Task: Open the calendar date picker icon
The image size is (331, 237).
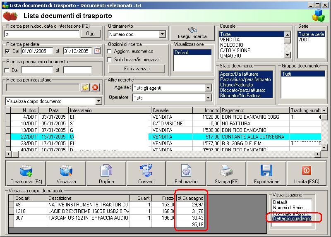Action: (x=97, y=51)
